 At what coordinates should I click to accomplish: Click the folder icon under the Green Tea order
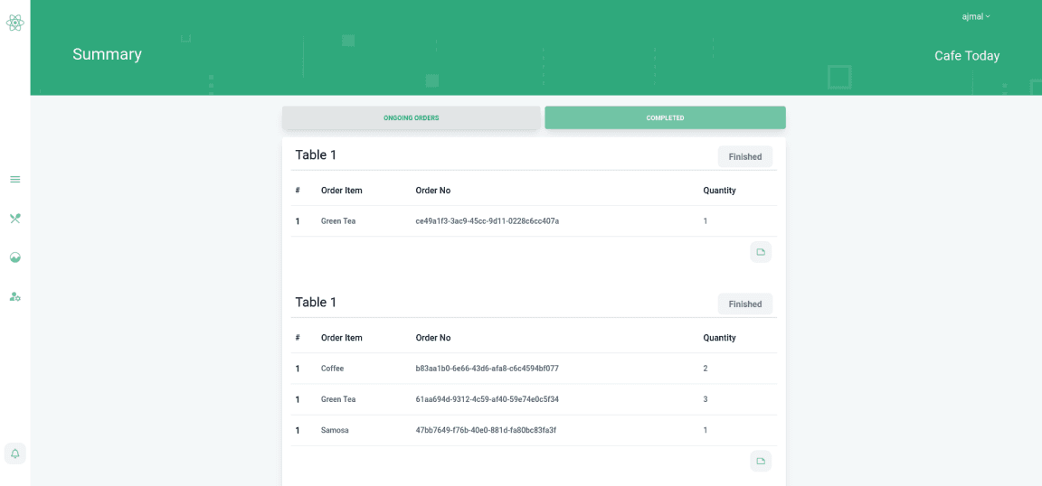[761, 252]
